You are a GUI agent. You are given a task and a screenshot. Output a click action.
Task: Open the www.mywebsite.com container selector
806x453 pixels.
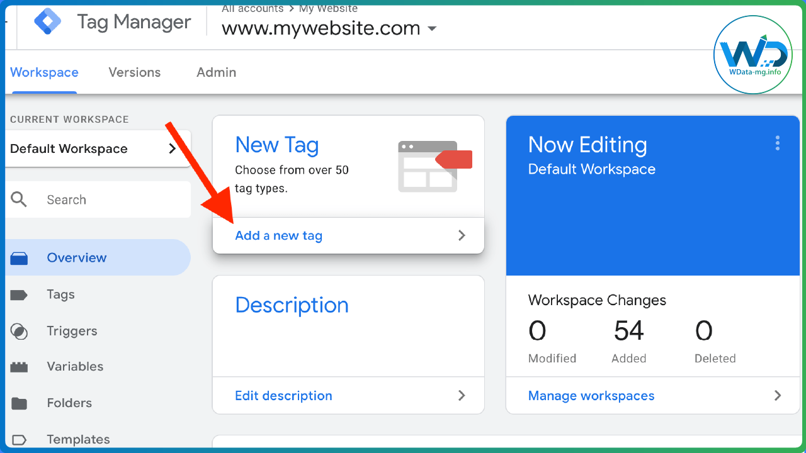[x=327, y=28]
